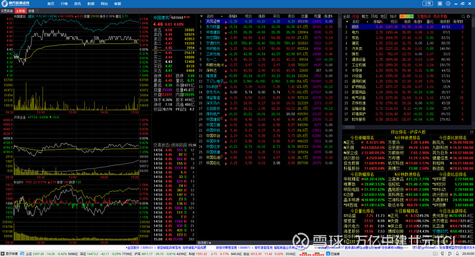Click the orange-green rise/fall ratio bar
This screenshot has height=257, width=475.
click(x=407, y=17)
